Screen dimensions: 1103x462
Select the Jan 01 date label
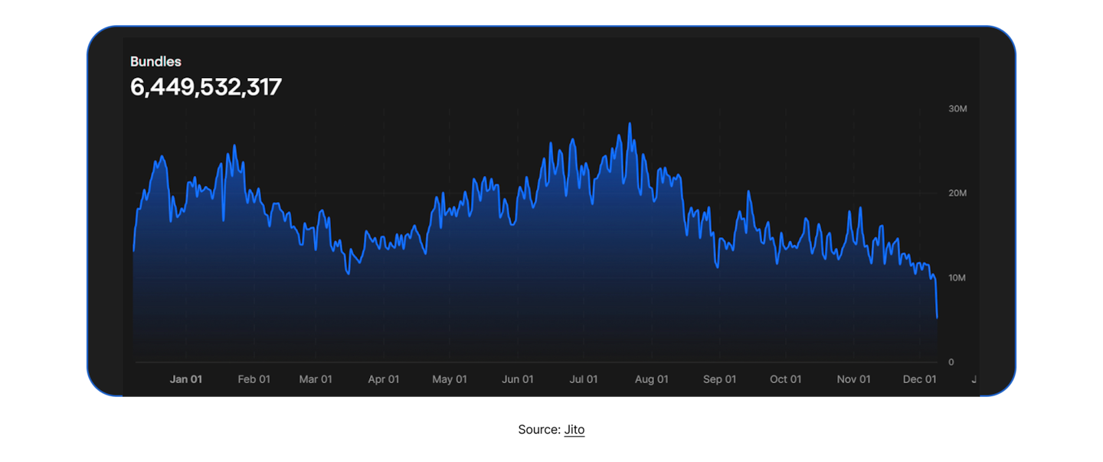click(186, 379)
